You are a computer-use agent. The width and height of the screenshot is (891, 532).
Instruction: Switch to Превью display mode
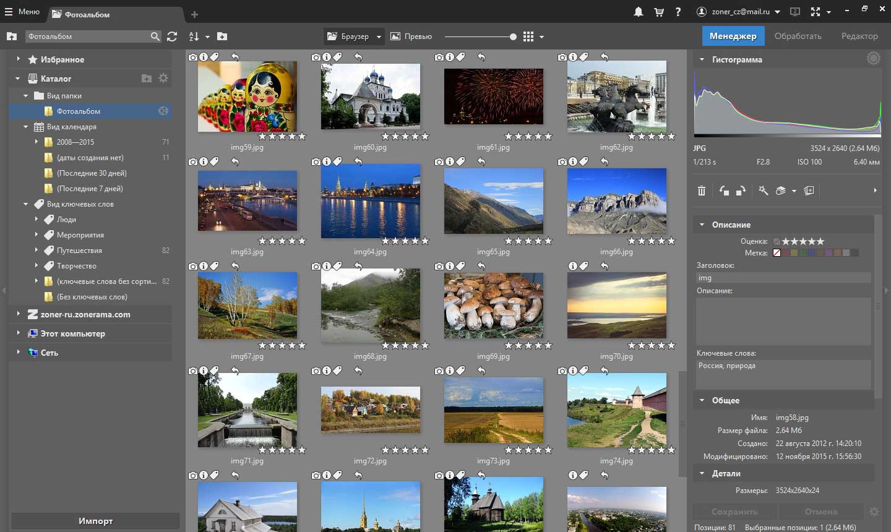(x=411, y=36)
